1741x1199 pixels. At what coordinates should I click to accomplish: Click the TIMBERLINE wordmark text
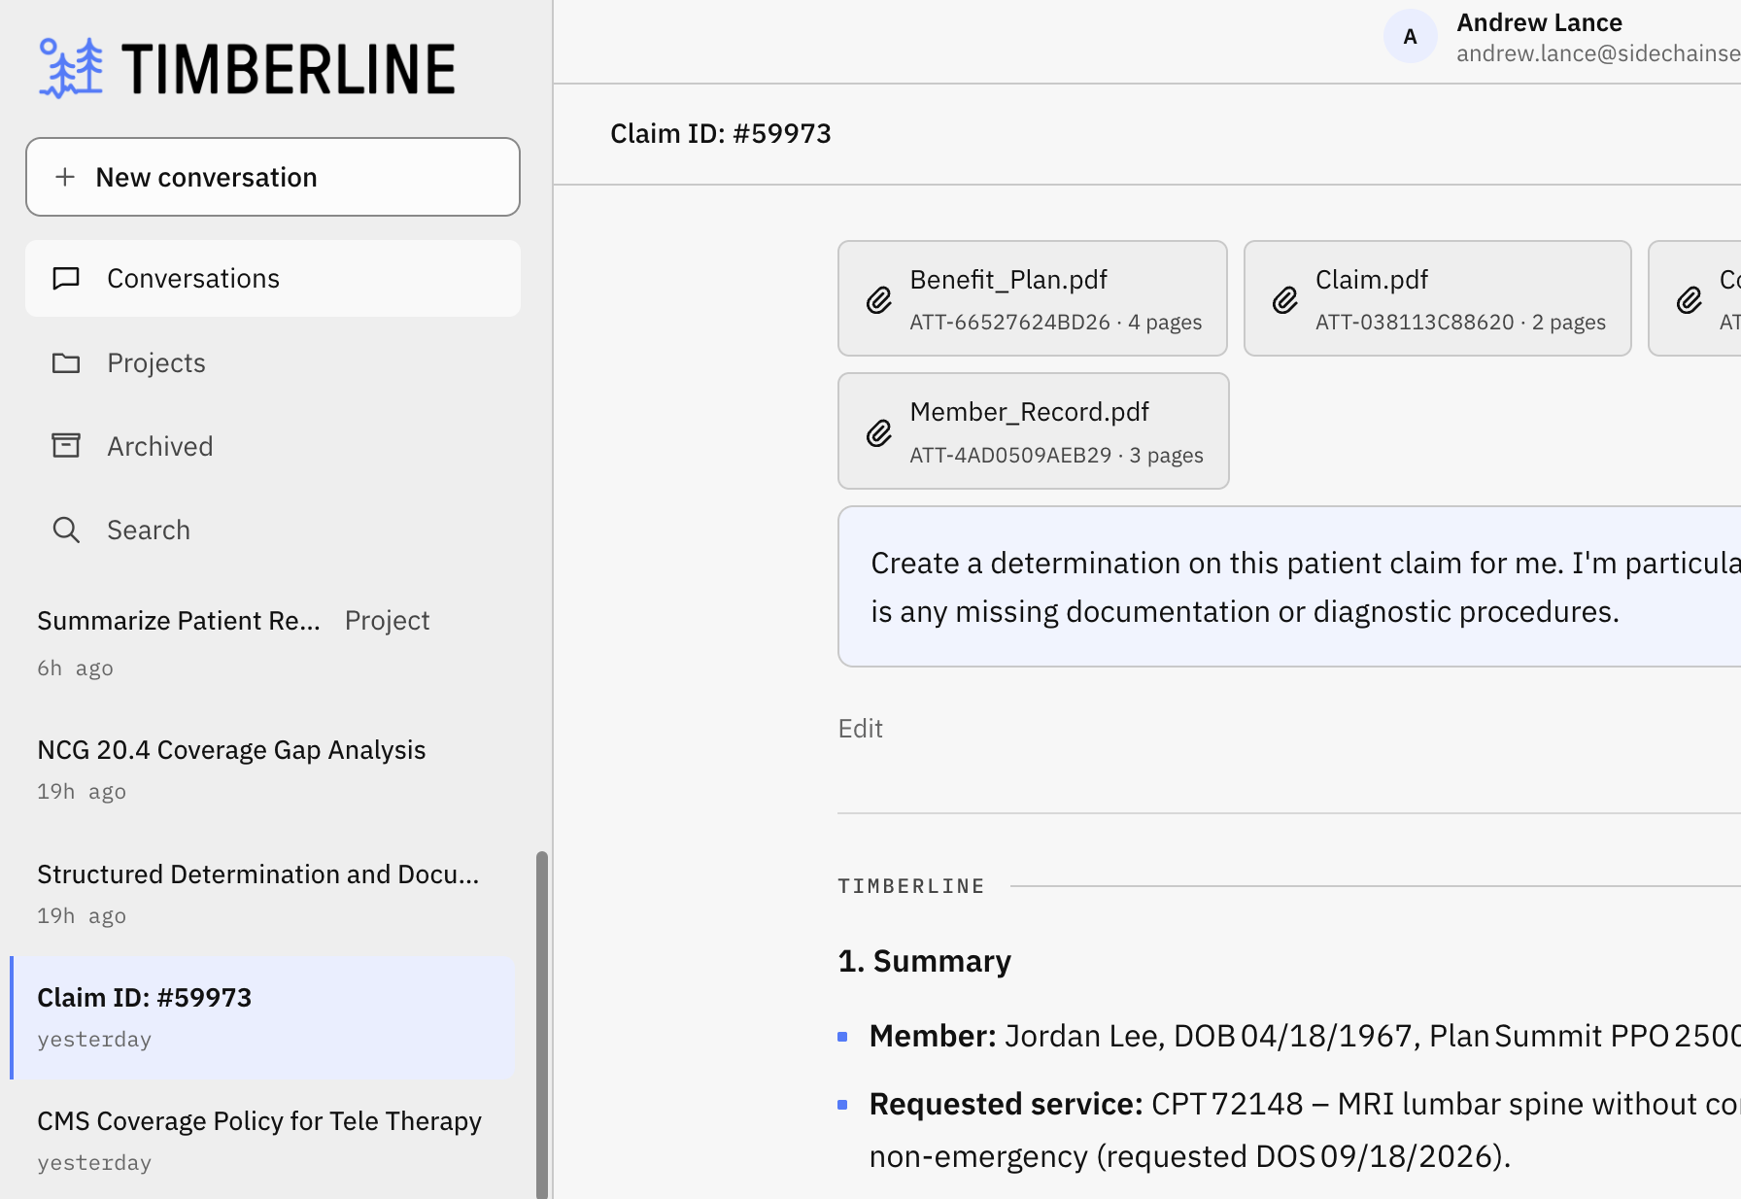pyautogui.click(x=290, y=69)
